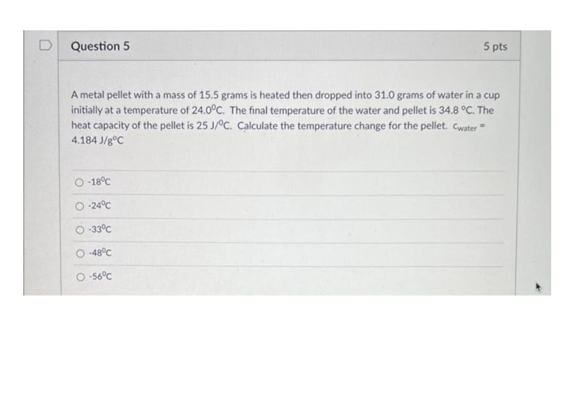Click the -48°C answer row
Image resolution: width=574 pixels, height=404 pixels.
[x=213, y=253]
